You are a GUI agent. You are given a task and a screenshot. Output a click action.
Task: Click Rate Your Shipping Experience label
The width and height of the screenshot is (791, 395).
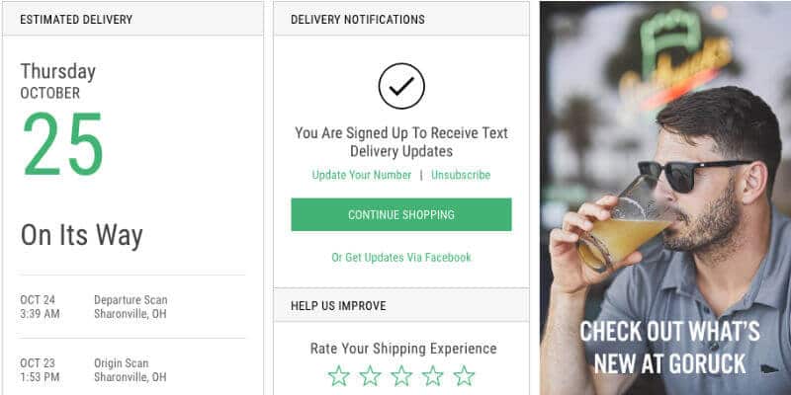pyautogui.click(x=403, y=349)
